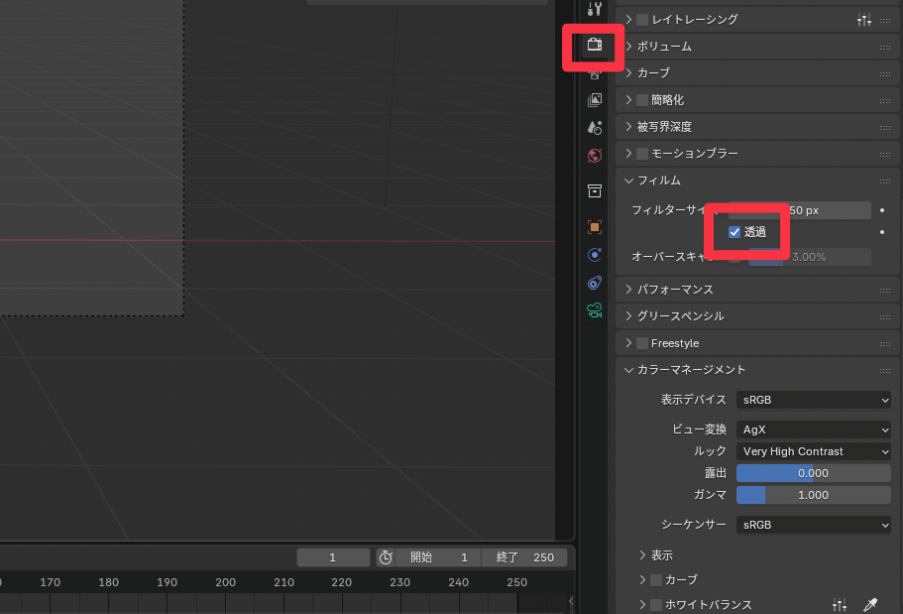The width and height of the screenshot is (903, 614).
Task: Open the ルック Very High Contrast dropdown
Action: click(x=813, y=451)
